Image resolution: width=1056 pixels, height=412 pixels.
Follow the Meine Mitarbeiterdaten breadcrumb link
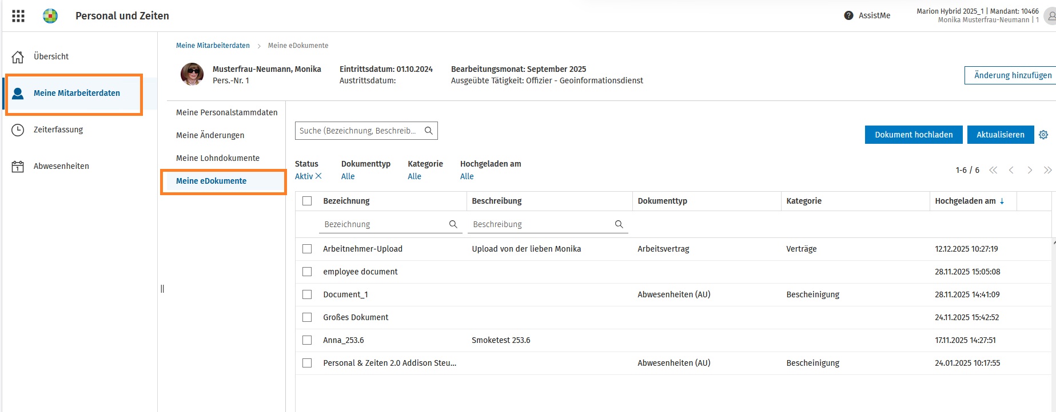(x=213, y=46)
